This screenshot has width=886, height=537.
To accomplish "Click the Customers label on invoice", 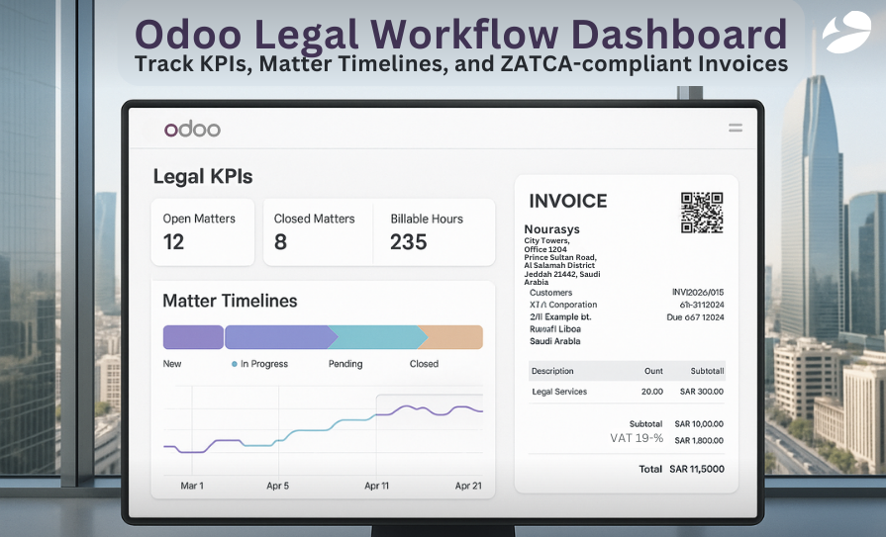I will [551, 293].
